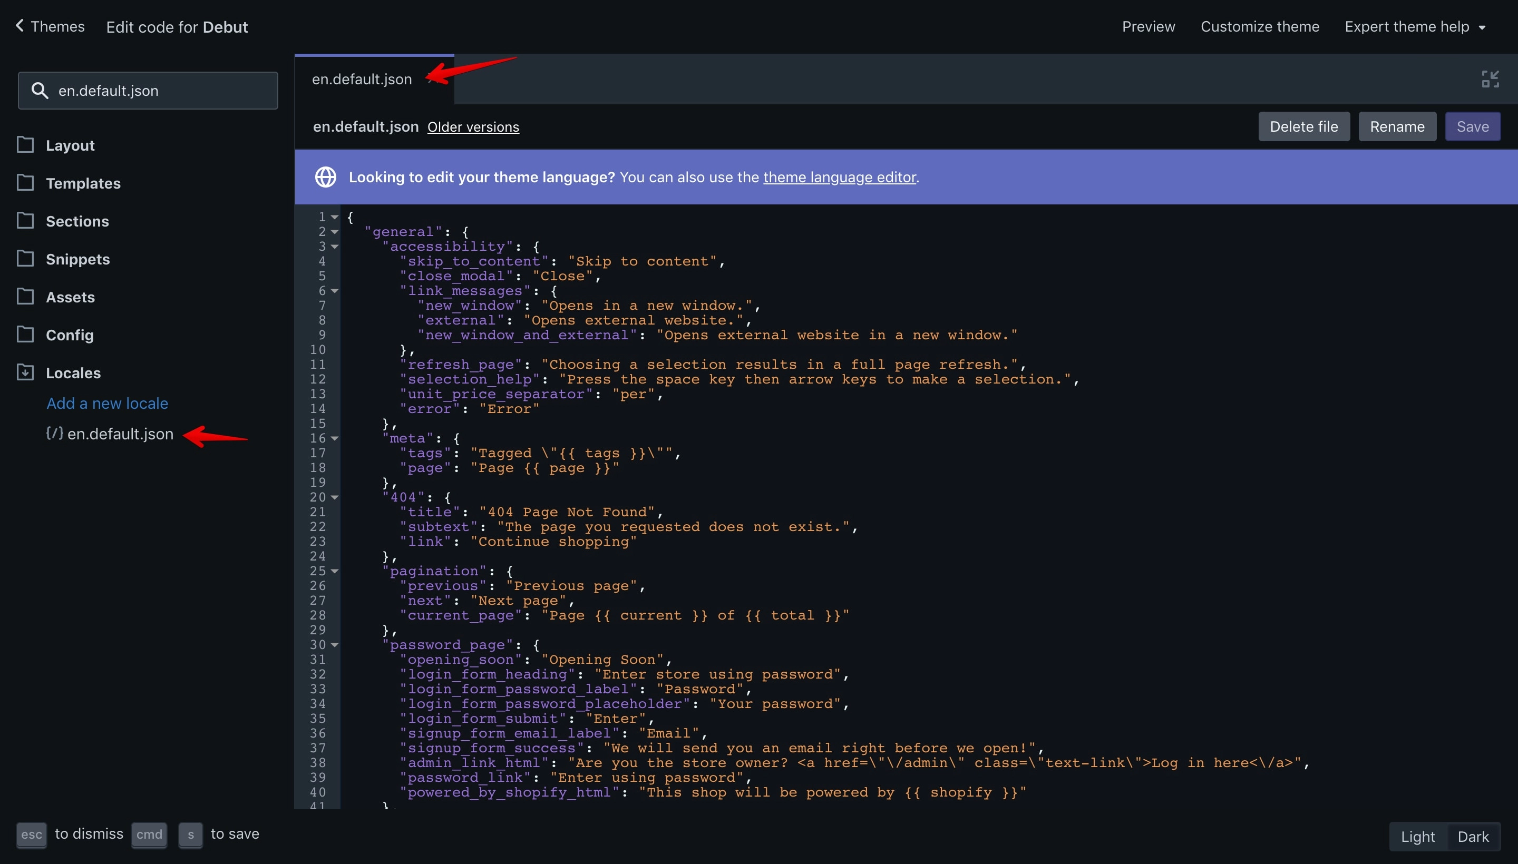
Task: Click the Sections folder icon
Action: (25, 221)
